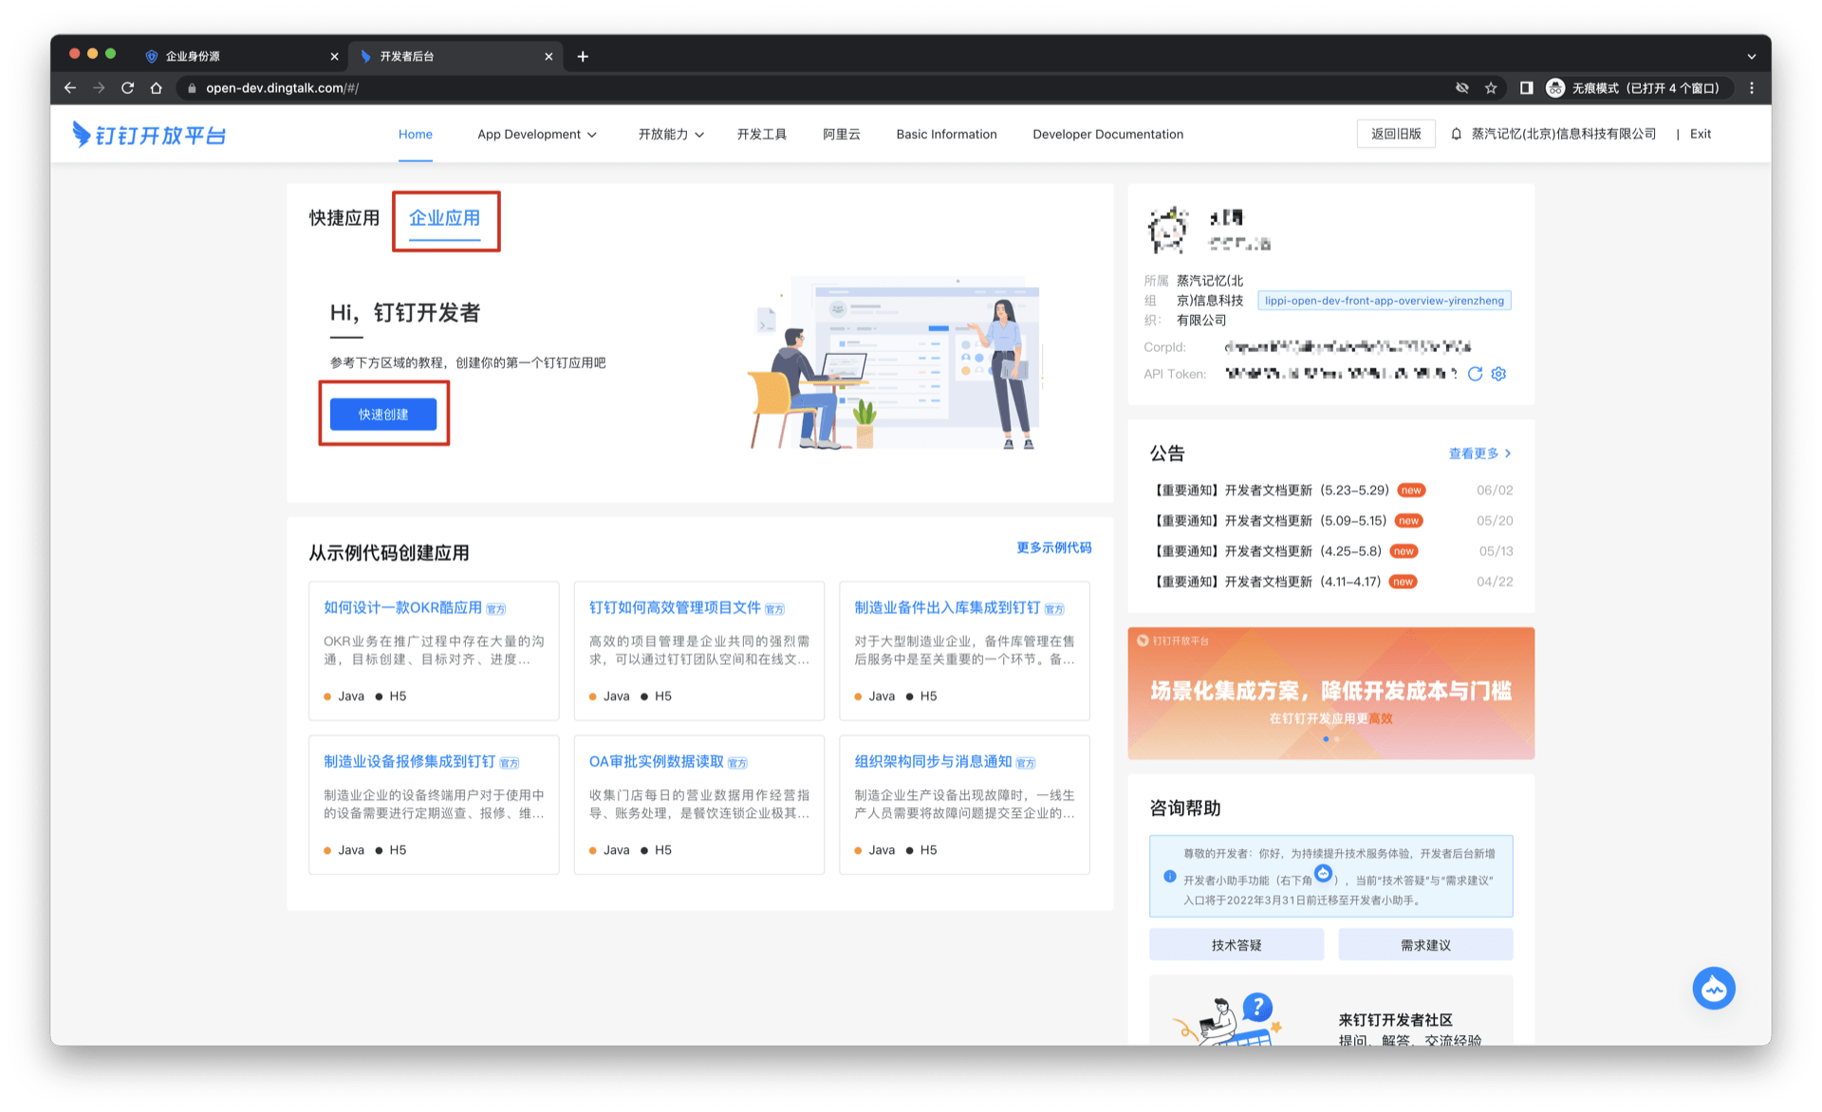This screenshot has height=1112, width=1822.
Task: Click the 快速创建 button
Action: point(383,415)
